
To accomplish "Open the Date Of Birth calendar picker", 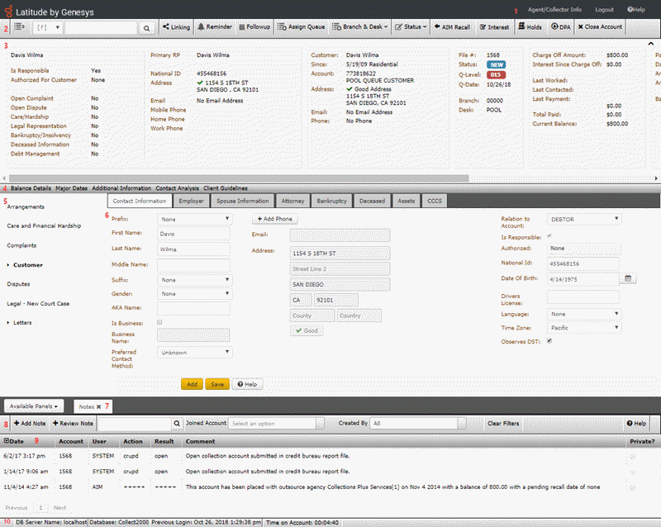I will click(x=628, y=278).
